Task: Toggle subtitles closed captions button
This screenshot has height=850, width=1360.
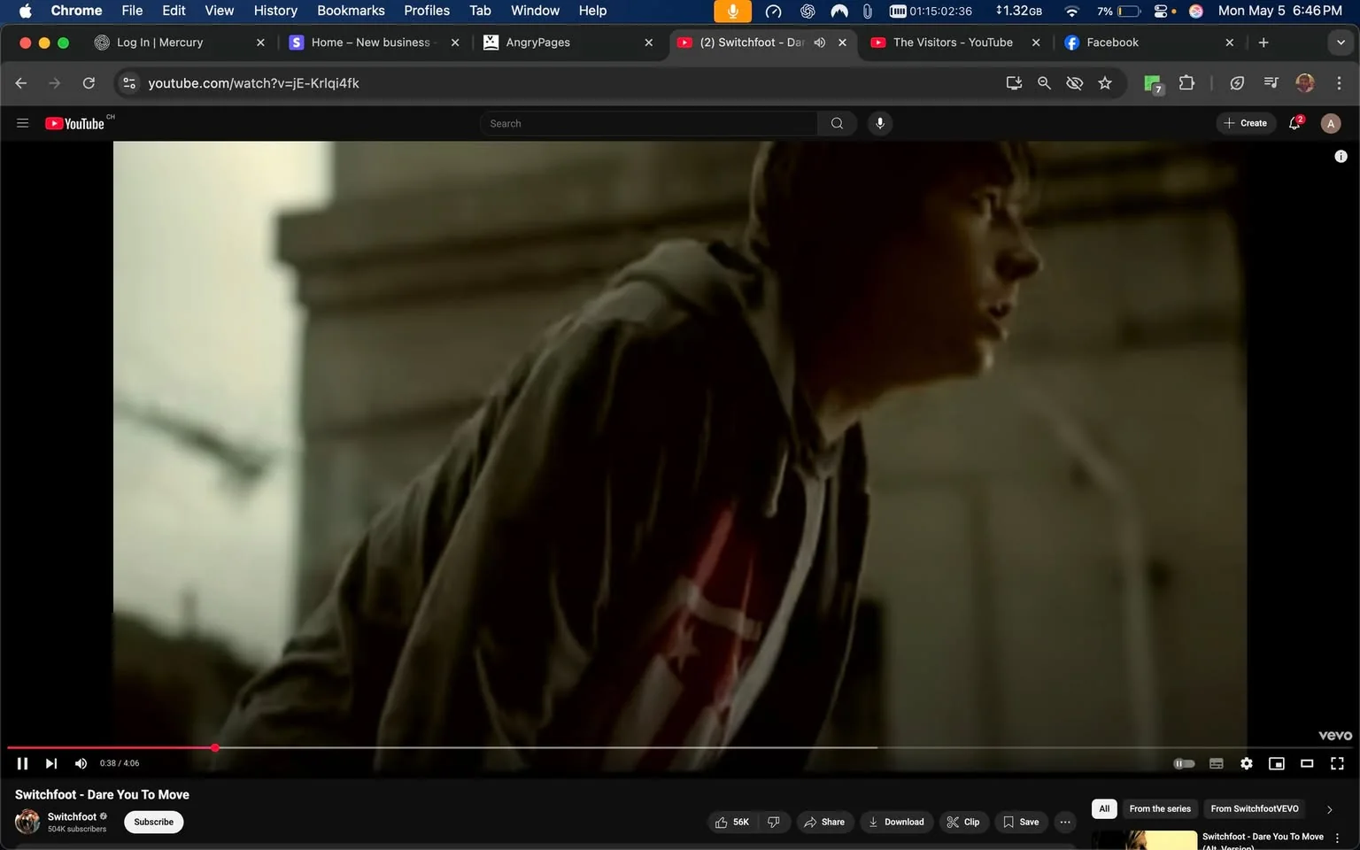Action: (1217, 763)
